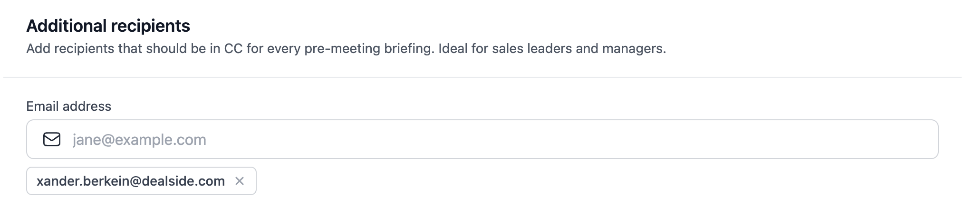Select the xander.berkein@dealside.com chip

click(131, 181)
